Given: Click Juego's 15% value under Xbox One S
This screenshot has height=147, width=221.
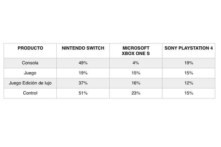Looking at the screenshot, I should click(x=136, y=73).
